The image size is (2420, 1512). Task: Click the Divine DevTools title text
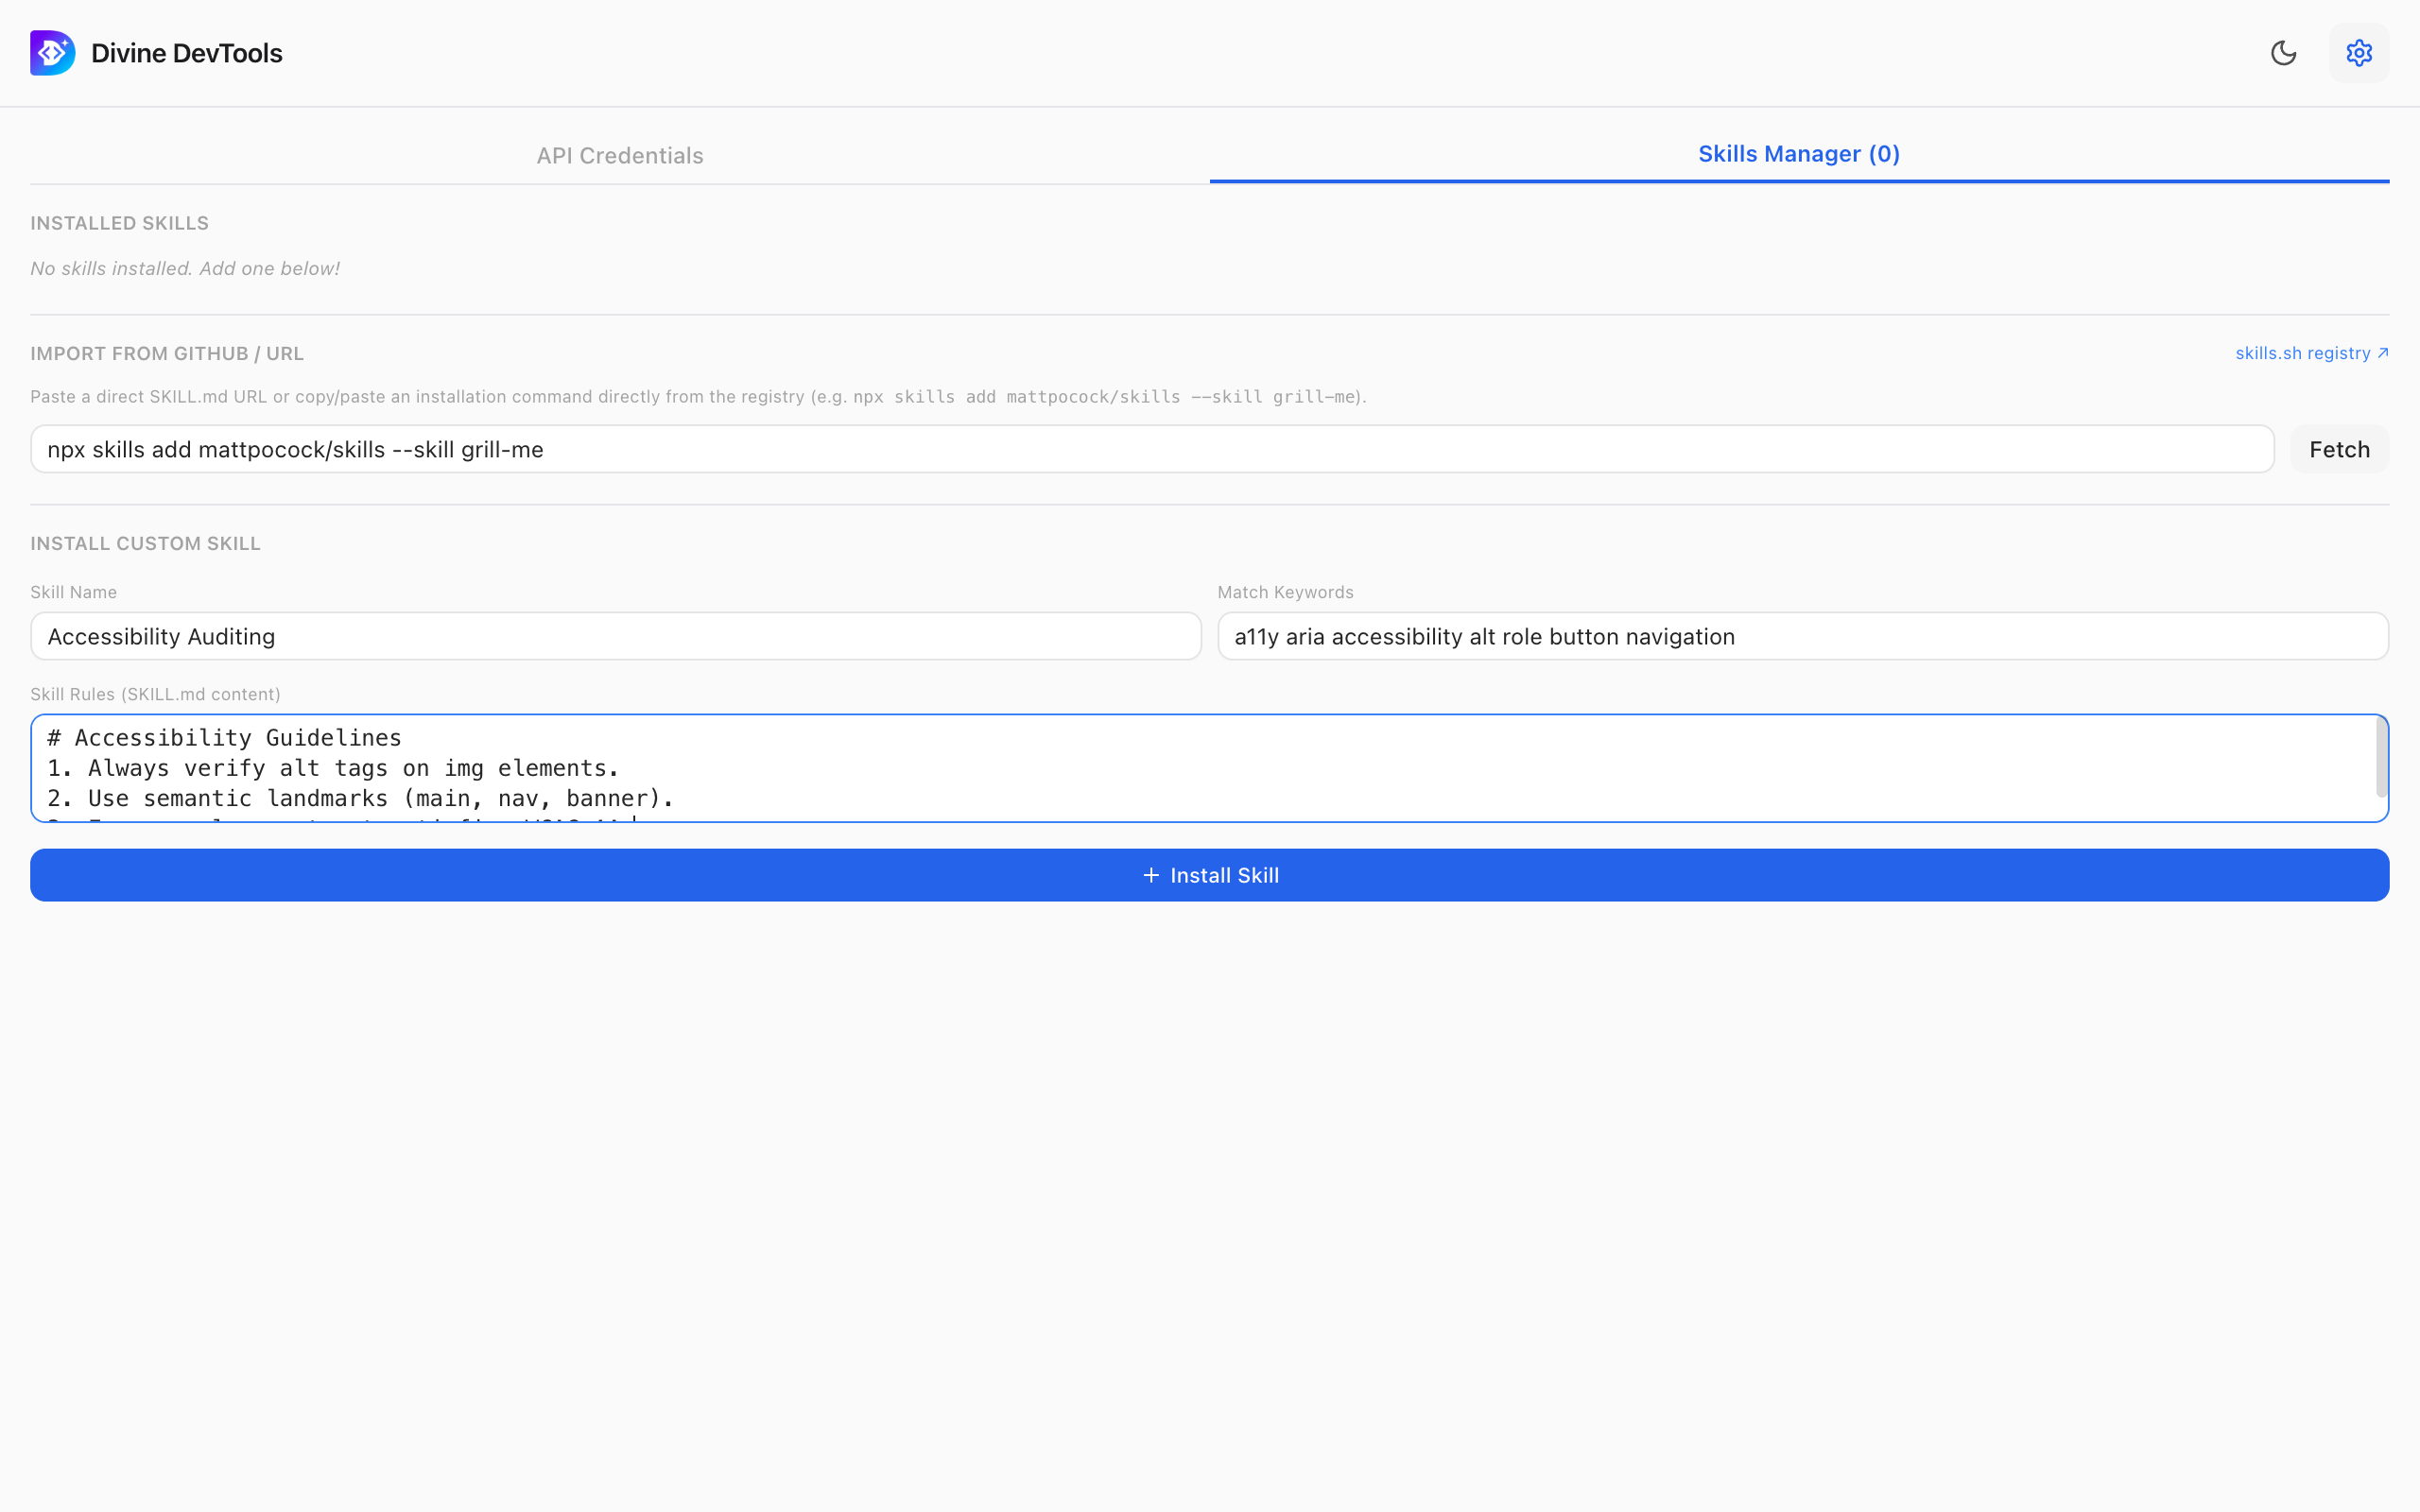(x=187, y=53)
